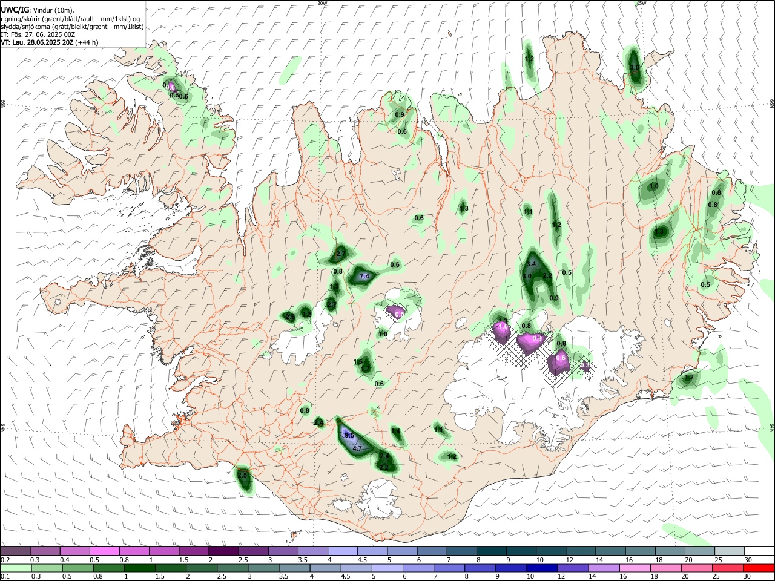Image resolution: width=775 pixels, height=581 pixels.
Task: Click the 4.7 precipitation label
Action: click(357, 448)
